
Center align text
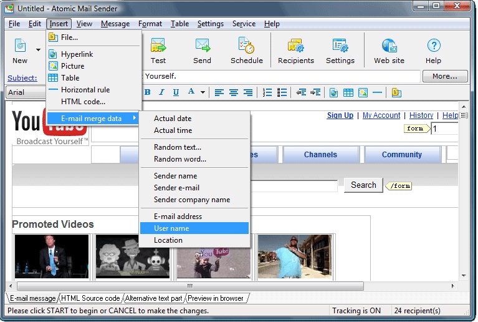pyautogui.click(x=234, y=92)
